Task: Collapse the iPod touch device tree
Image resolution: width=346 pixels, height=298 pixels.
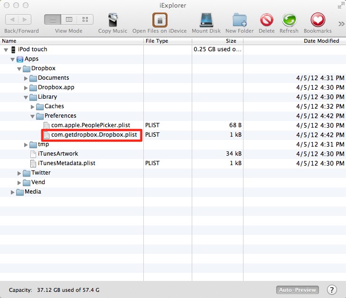Action: (x=6, y=50)
